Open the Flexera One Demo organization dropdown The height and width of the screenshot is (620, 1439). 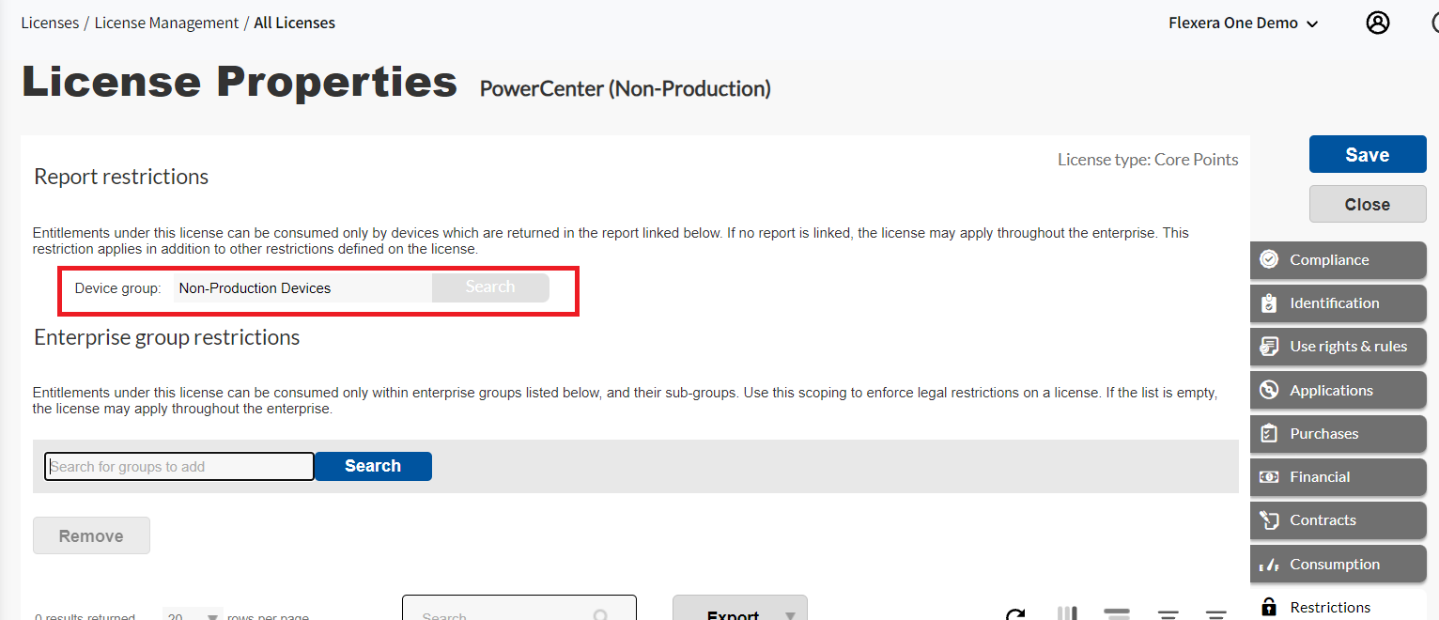click(1244, 23)
